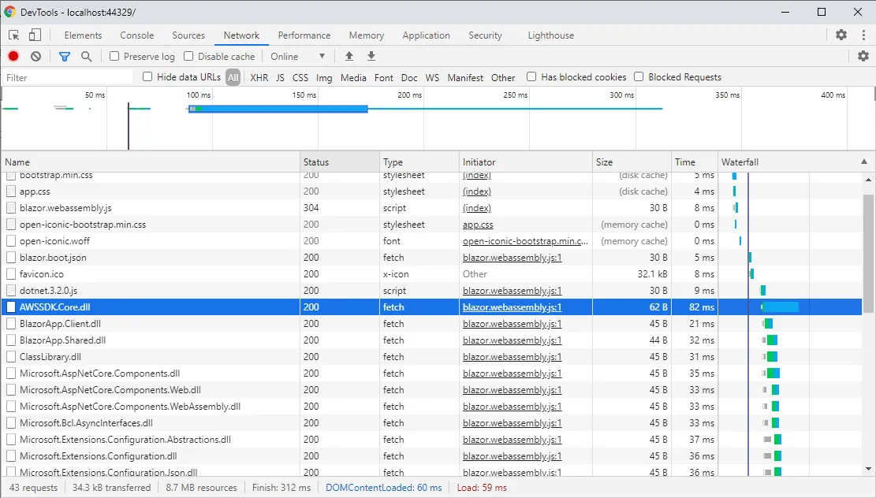Open Network panel settings gear
This screenshot has height=498, width=876.
863,57
